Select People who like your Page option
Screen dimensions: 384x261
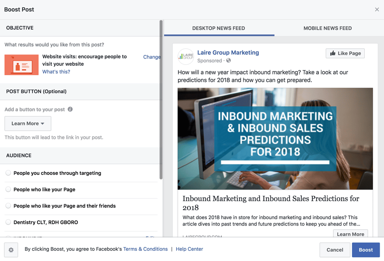pos(9,189)
